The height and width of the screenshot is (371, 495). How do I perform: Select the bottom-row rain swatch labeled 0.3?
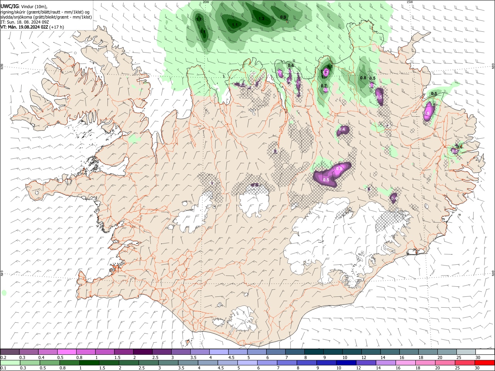point(30,362)
